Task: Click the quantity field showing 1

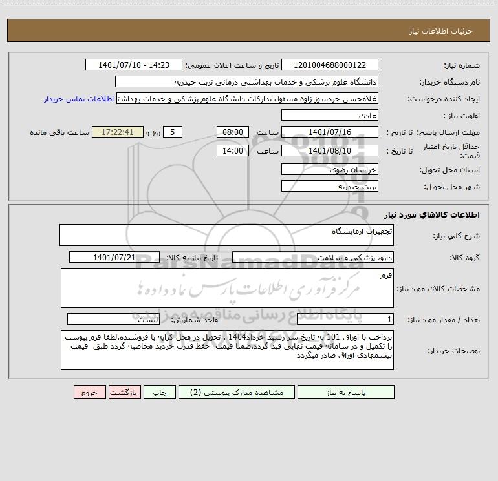Action: tap(345, 319)
